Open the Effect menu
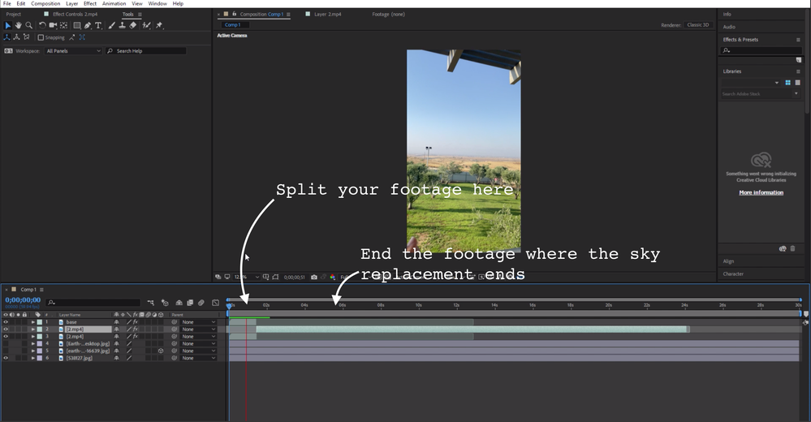This screenshot has height=422, width=811. (x=90, y=3)
